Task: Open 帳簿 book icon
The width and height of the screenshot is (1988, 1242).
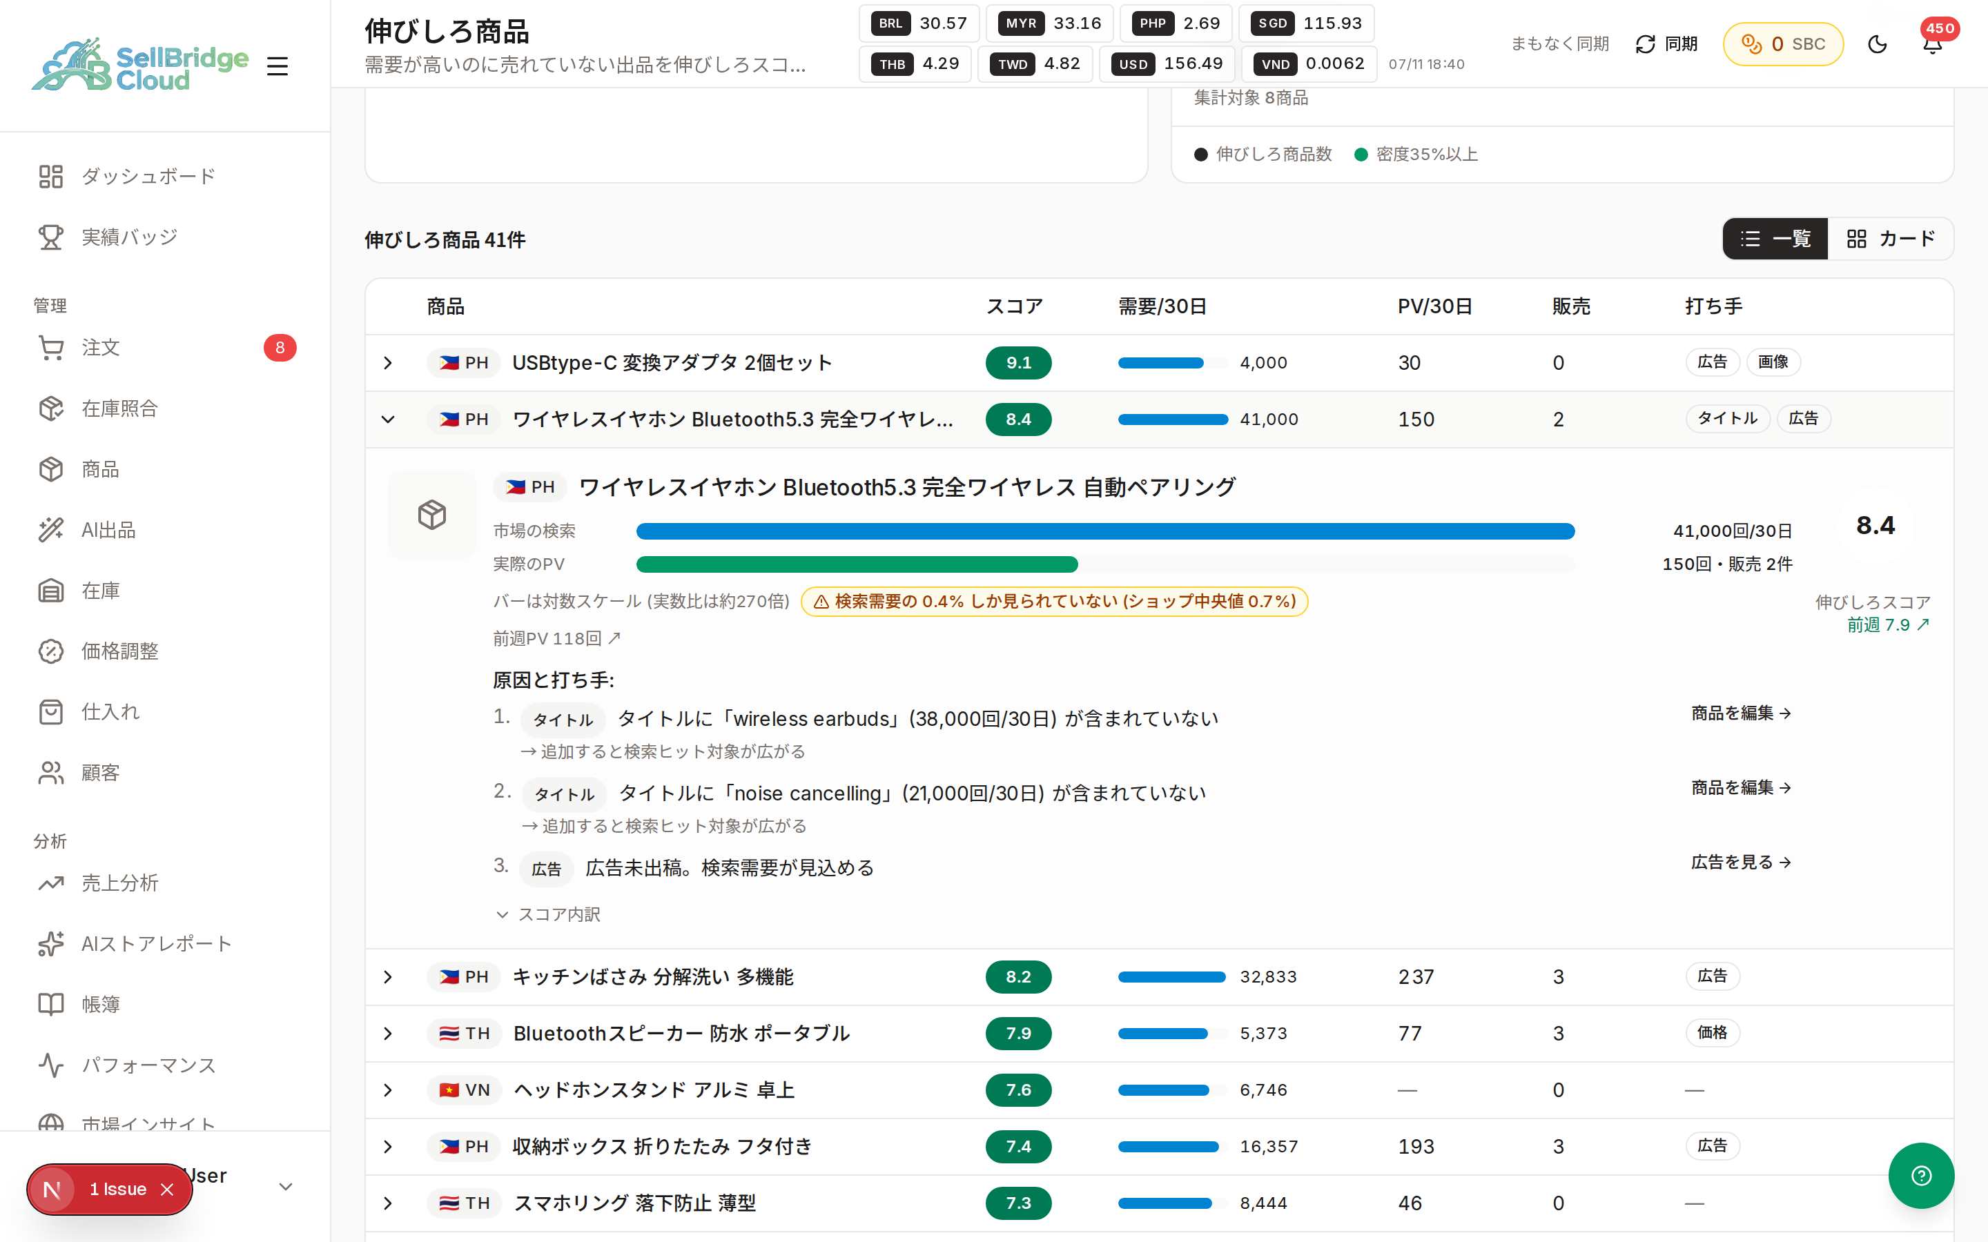Action: pyautogui.click(x=51, y=1005)
